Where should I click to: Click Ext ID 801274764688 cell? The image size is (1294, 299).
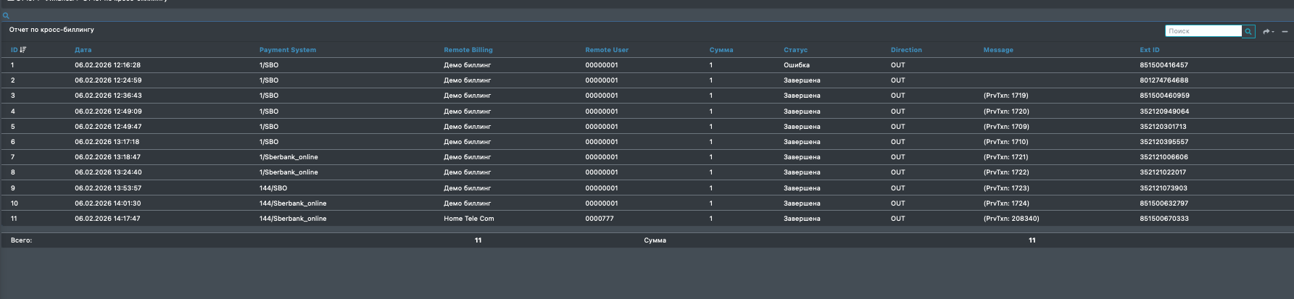(x=1164, y=80)
